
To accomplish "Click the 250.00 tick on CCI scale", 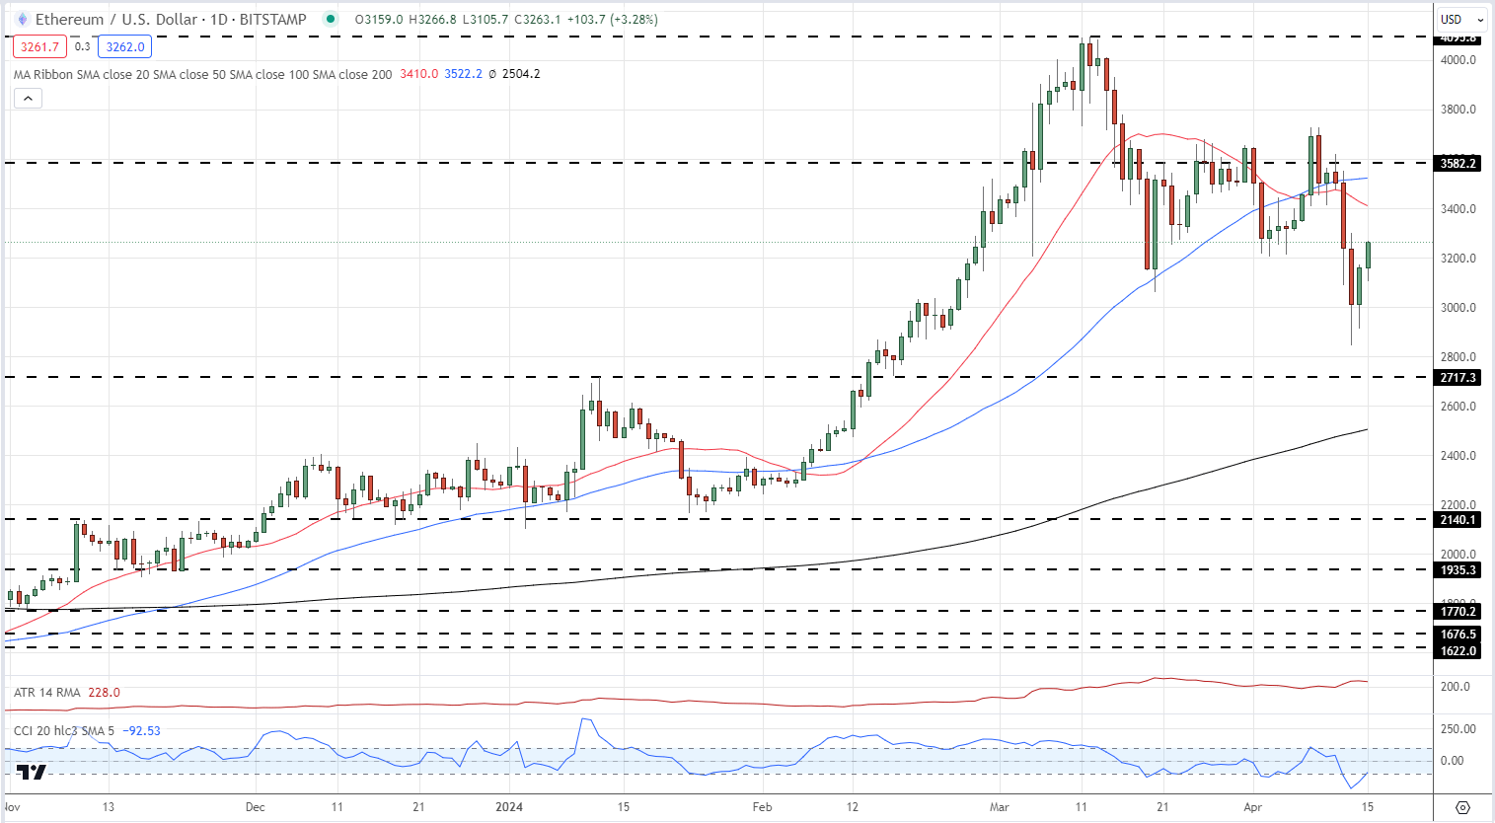I will point(1458,728).
